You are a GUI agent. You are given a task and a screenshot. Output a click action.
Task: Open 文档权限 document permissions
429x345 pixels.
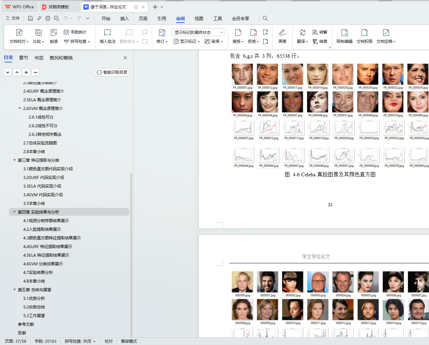(365, 37)
